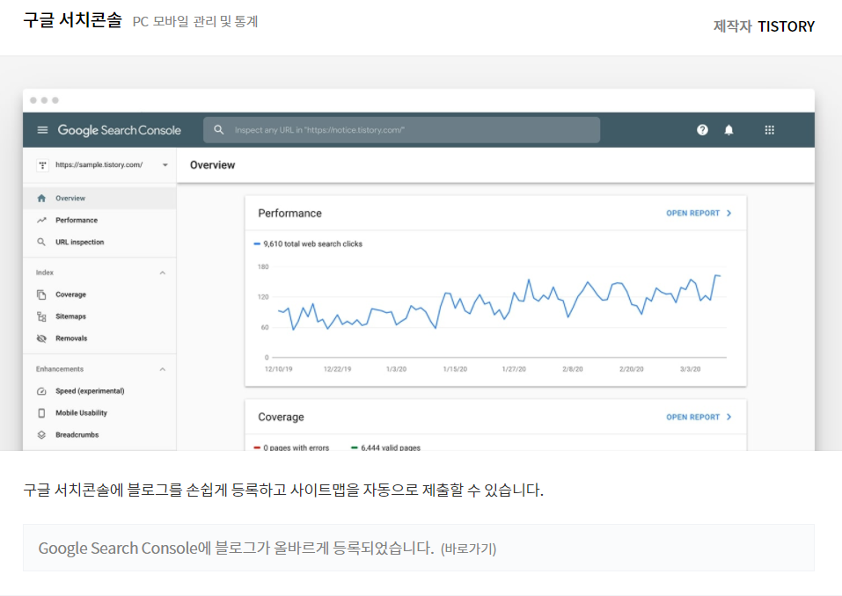Select Speed (experimental) in the sidebar
Image resolution: width=842 pixels, height=596 pixels.
coord(99,391)
